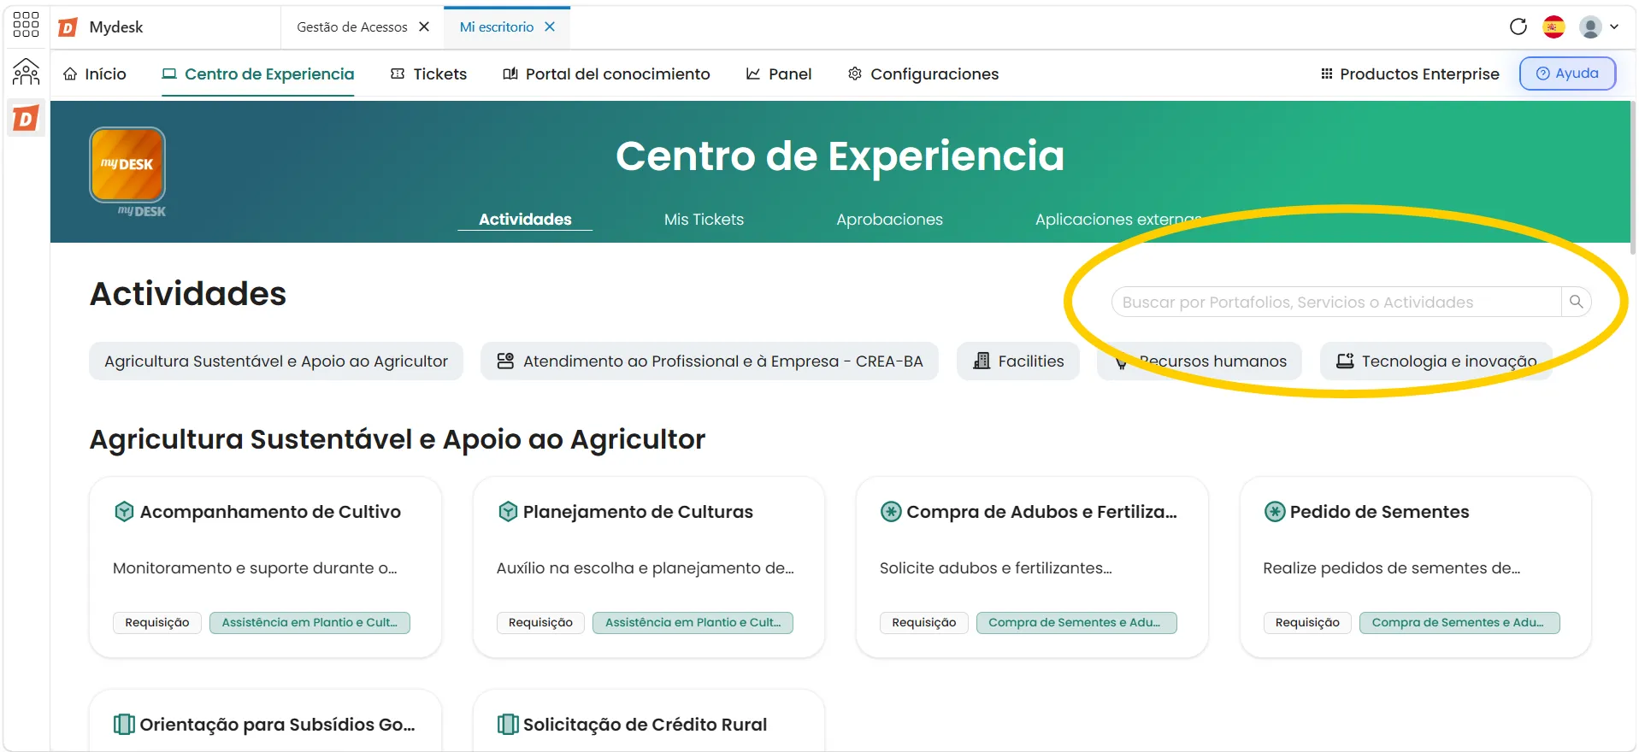Image resolution: width=1639 pixels, height=752 pixels.
Task: Open the Tickets navigation item
Action: pyautogui.click(x=428, y=74)
